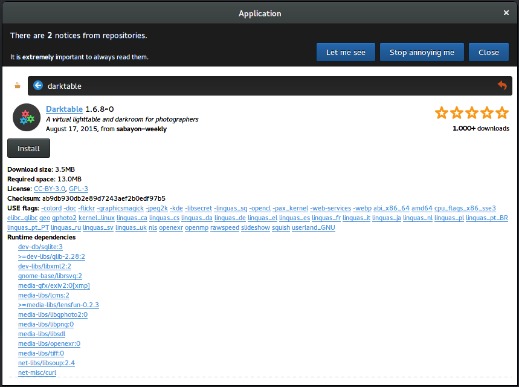Click the -colord USE flag
The height and width of the screenshot is (387, 519).
pos(51,209)
